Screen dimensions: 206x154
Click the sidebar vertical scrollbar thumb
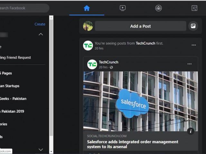[x=51, y=78]
